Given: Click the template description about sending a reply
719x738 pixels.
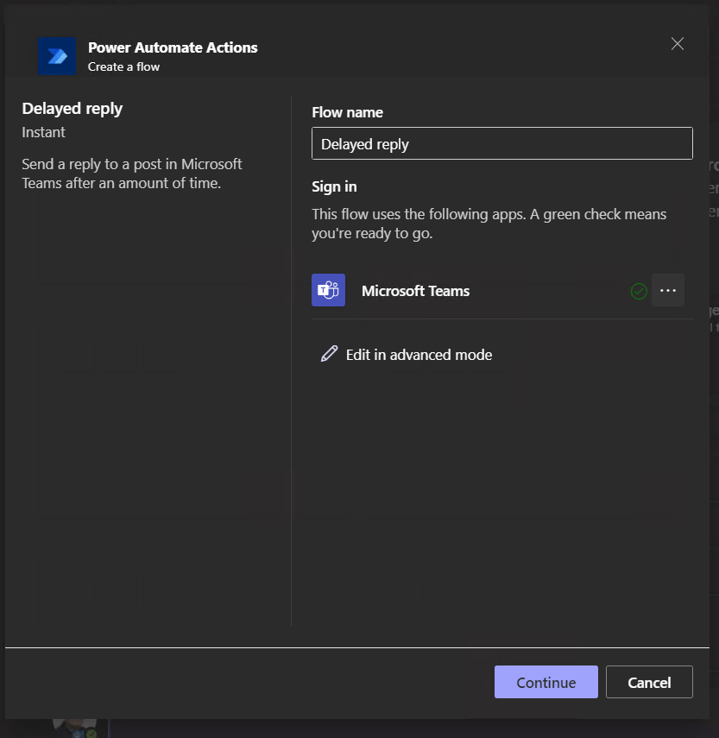Looking at the screenshot, I should point(132,173).
